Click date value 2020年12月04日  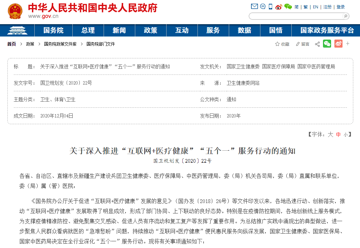point(57,116)
